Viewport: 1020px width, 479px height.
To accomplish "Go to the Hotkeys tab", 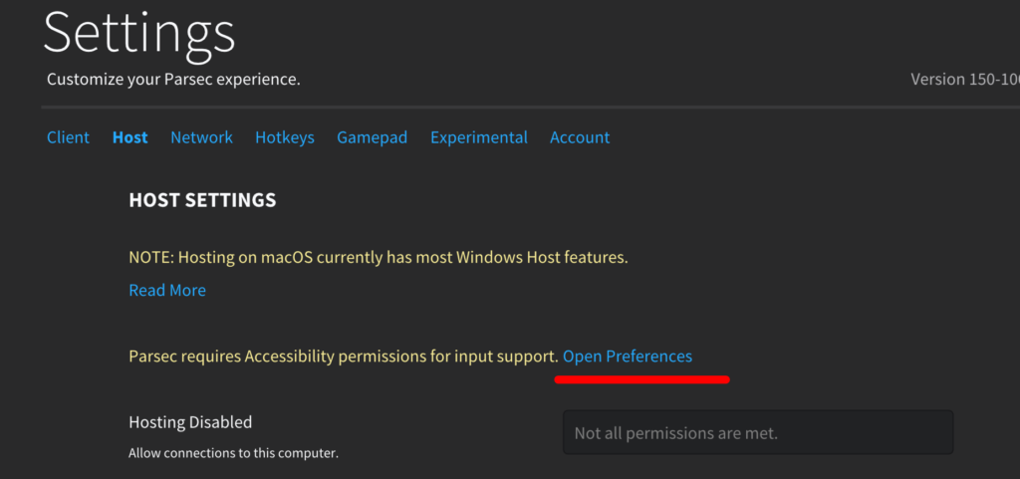I will point(284,137).
